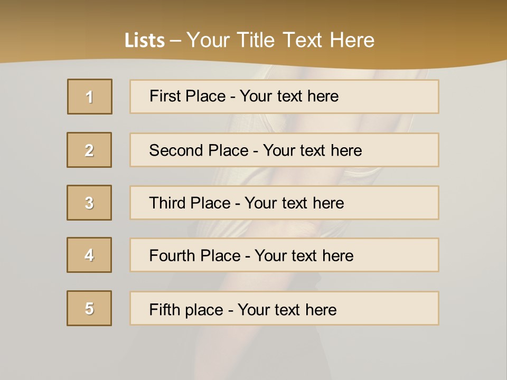Screen dimensions: 507x380
Task: Click the gold header banner left of the title
Action: pyautogui.click(x=53, y=32)
